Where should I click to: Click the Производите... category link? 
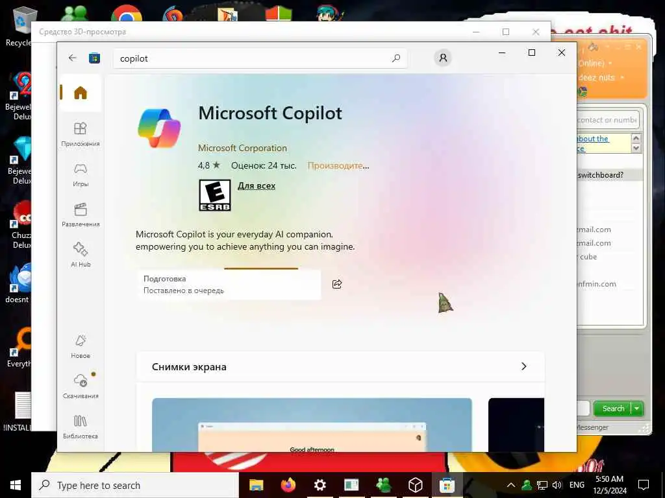[x=338, y=165]
